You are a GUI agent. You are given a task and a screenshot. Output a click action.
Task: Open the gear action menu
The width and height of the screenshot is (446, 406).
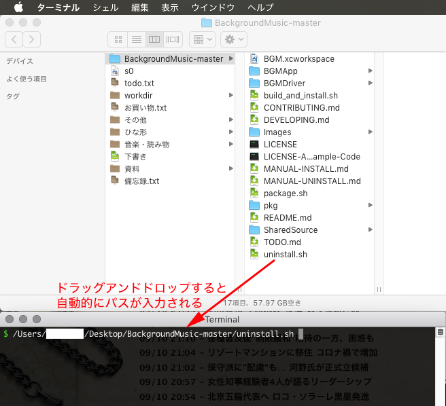click(x=234, y=39)
